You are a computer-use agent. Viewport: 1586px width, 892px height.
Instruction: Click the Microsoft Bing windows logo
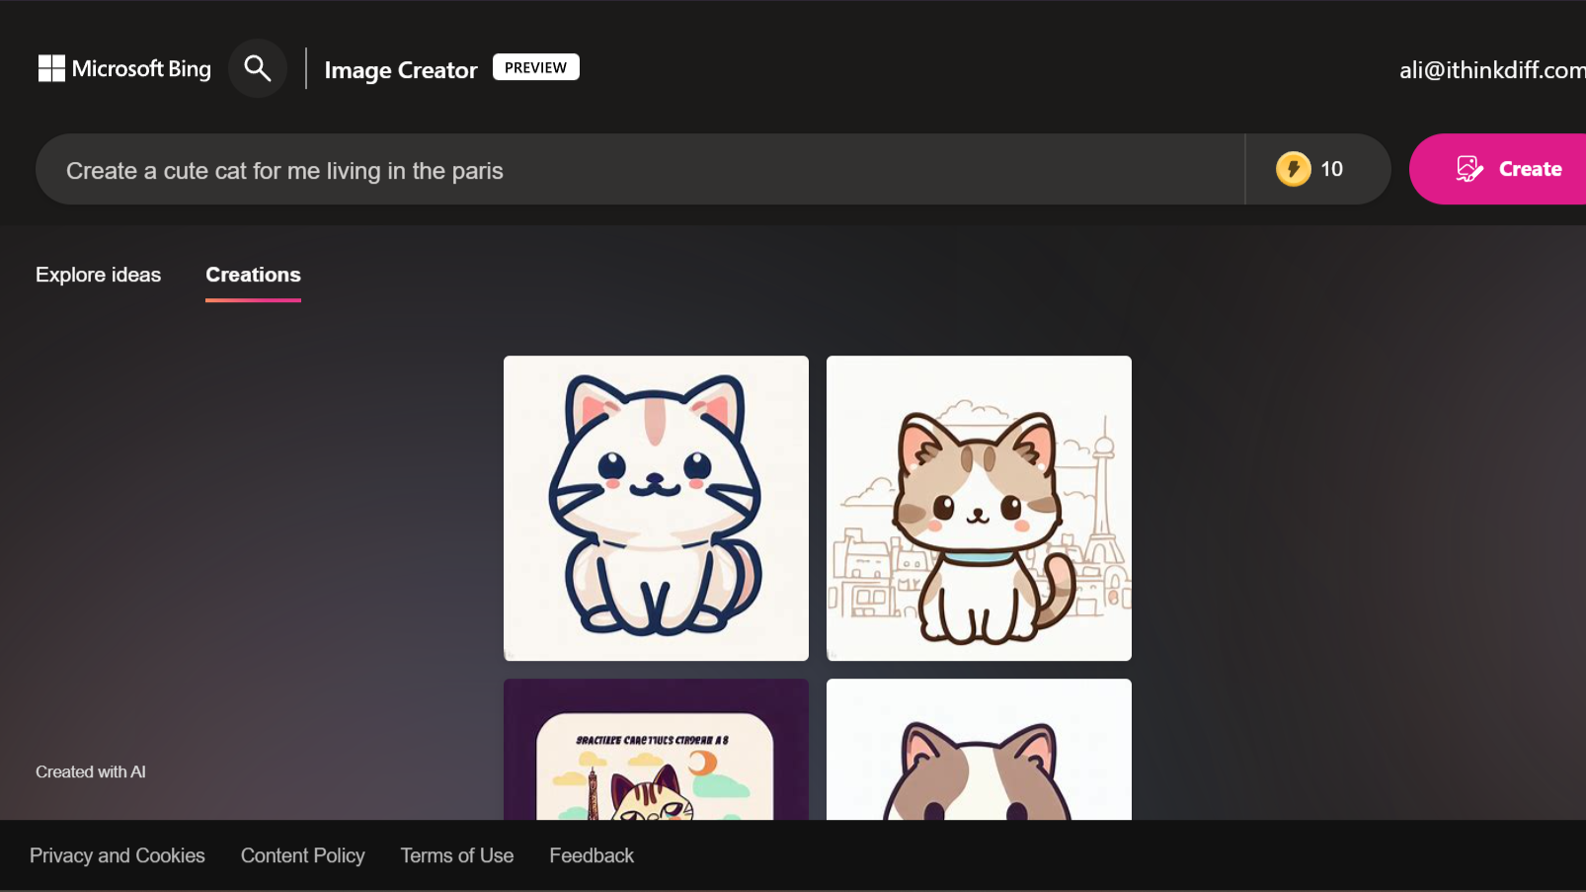(51, 68)
